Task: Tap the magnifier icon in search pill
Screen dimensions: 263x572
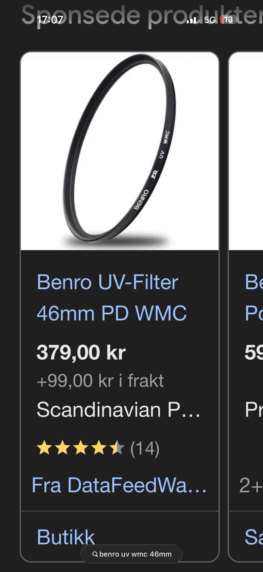Action: [x=95, y=554]
